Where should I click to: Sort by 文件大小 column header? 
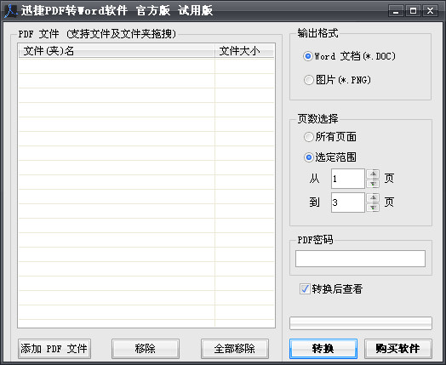(244, 51)
